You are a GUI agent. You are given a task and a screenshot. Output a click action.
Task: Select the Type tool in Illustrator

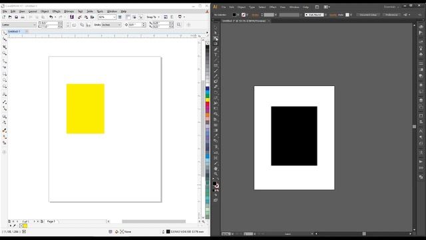(x=216, y=55)
